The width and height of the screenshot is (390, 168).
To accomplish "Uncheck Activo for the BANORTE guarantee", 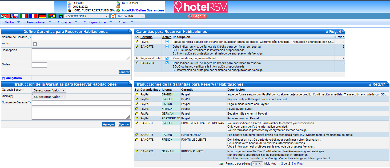I will [x=167, y=47].
